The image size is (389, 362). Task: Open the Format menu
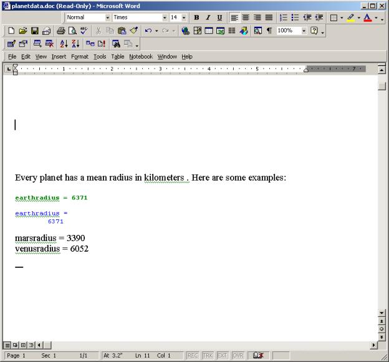[79, 57]
